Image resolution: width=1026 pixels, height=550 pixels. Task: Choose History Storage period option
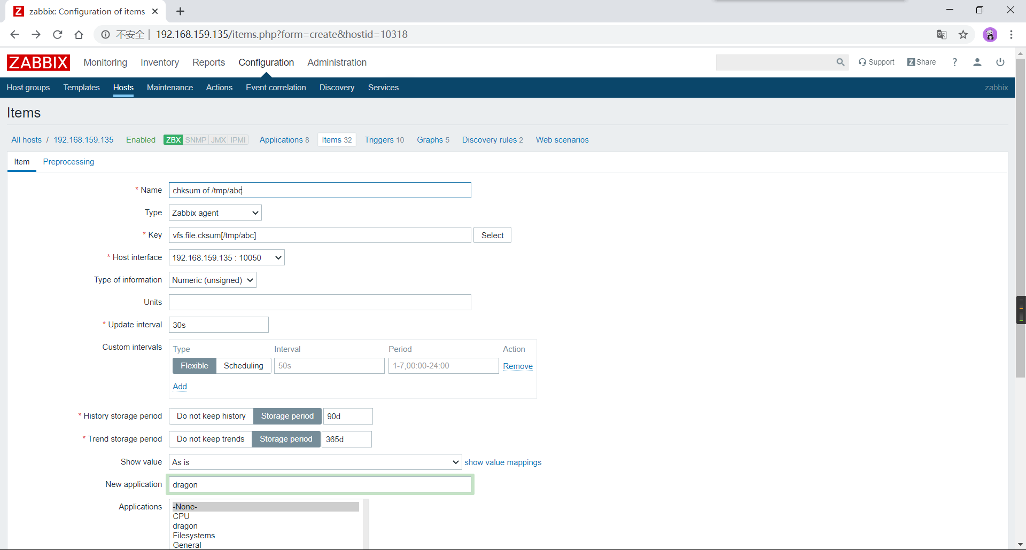[287, 416]
